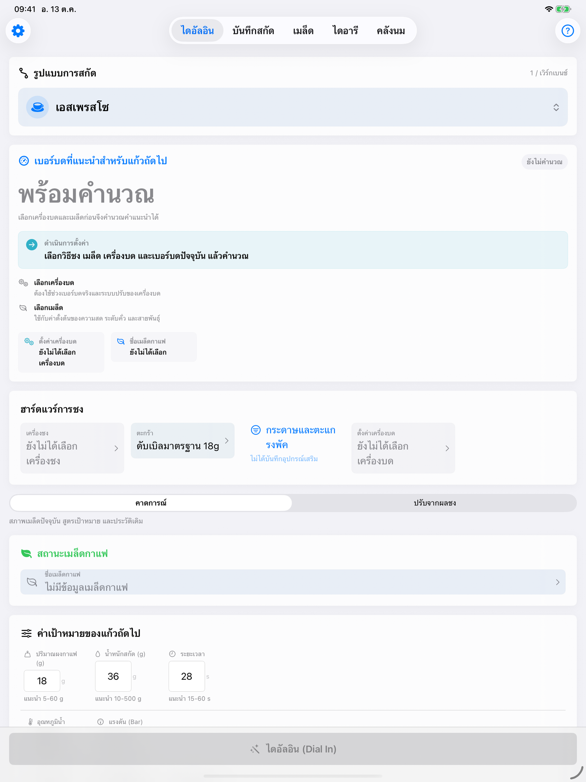
Task: Switch to the คลังนม tab
Action: (391, 31)
